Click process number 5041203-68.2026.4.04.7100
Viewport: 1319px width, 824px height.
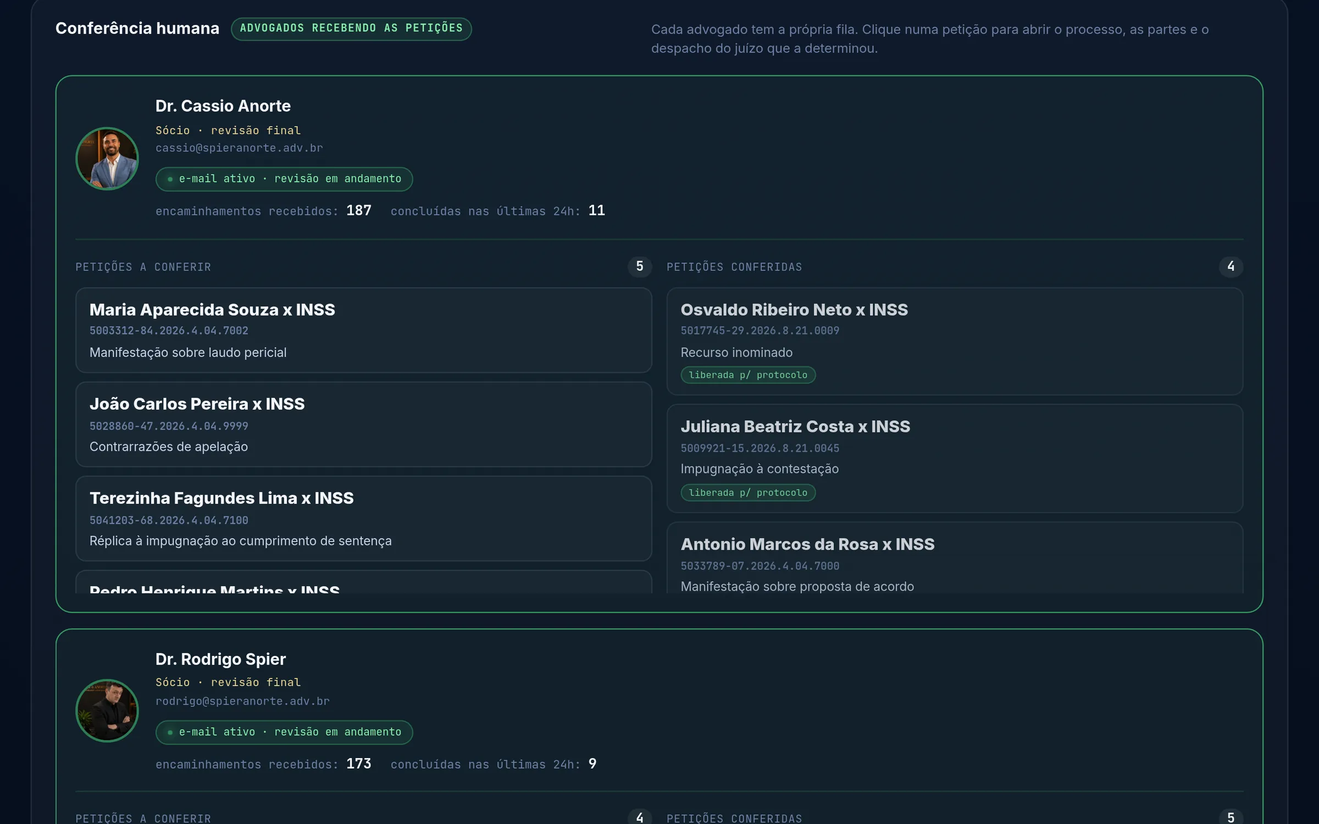pyautogui.click(x=169, y=520)
